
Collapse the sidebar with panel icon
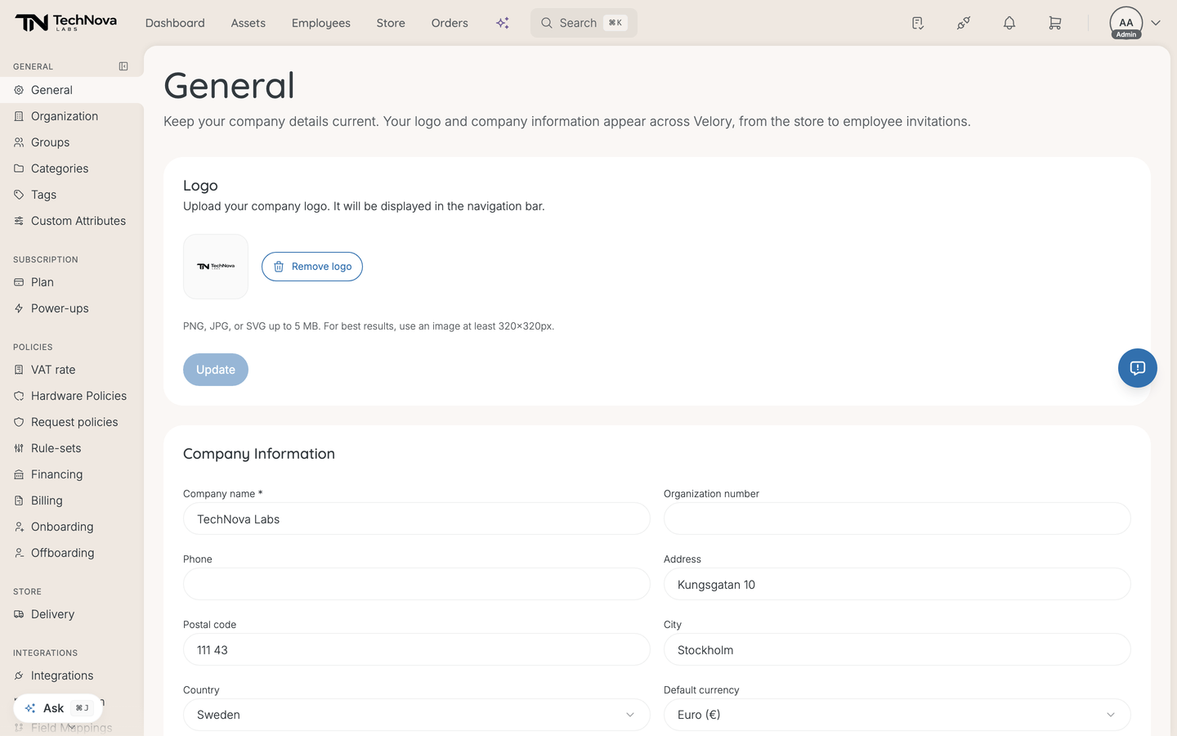[x=123, y=66]
